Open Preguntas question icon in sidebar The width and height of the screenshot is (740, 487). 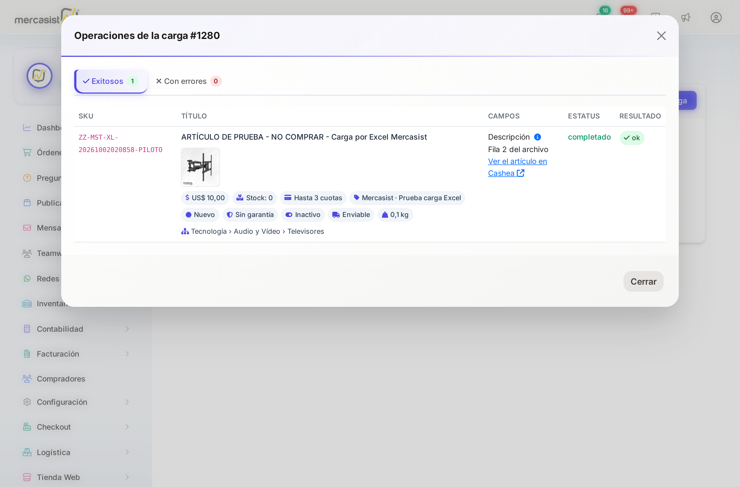(x=27, y=178)
